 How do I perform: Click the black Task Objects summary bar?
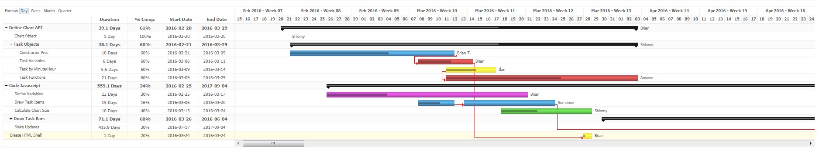pos(464,44)
